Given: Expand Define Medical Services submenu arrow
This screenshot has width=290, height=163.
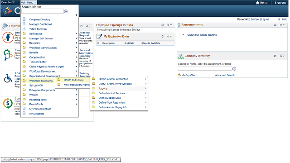Looking at the screenshot, I should [x=146, y=93].
